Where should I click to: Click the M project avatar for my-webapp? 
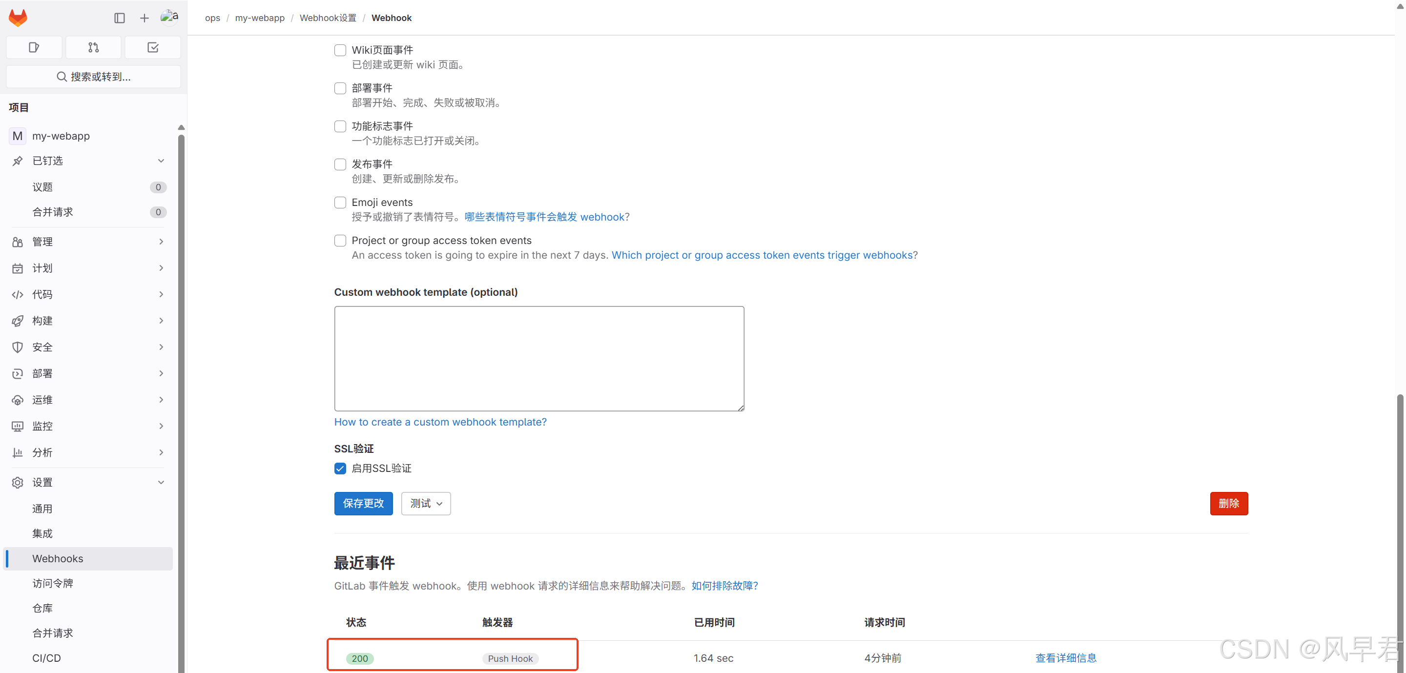coord(18,136)
